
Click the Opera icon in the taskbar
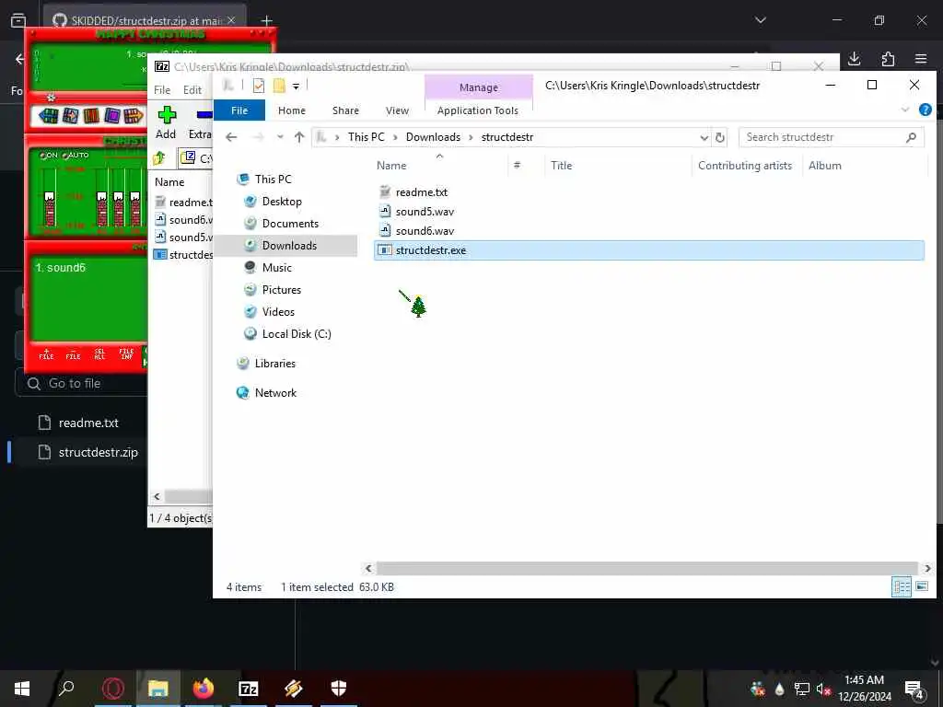[x=112, y=689]
